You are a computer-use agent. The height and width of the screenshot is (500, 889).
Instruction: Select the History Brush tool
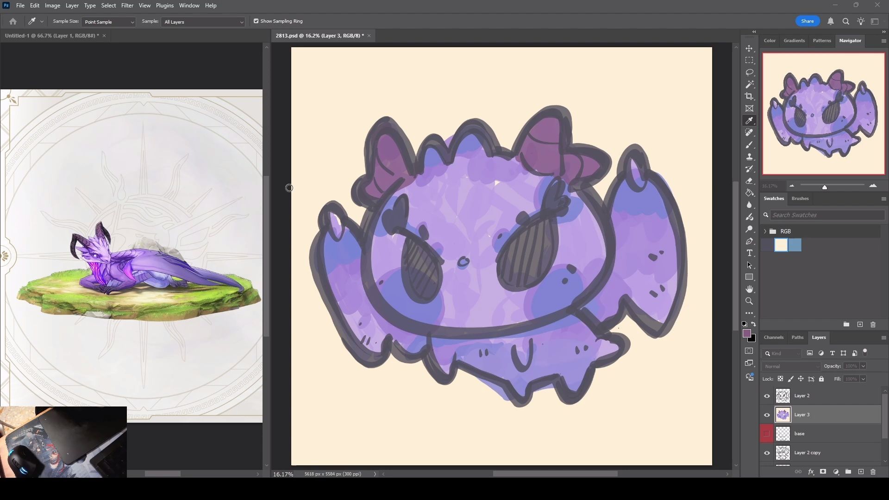pyautogui.click(x=749, y=169)
